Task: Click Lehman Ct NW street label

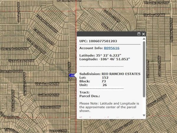Action: point(50,107)
